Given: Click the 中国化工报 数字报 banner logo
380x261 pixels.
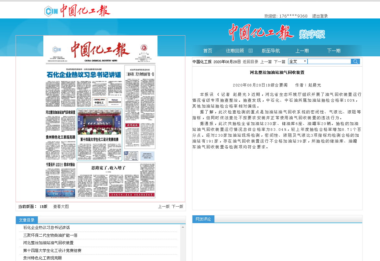Looking at the screenshot, I should click(x=277, y=33).
